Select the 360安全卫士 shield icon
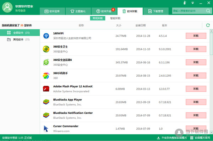Viewport: 213px width, 141px height. tap(46, 49)
